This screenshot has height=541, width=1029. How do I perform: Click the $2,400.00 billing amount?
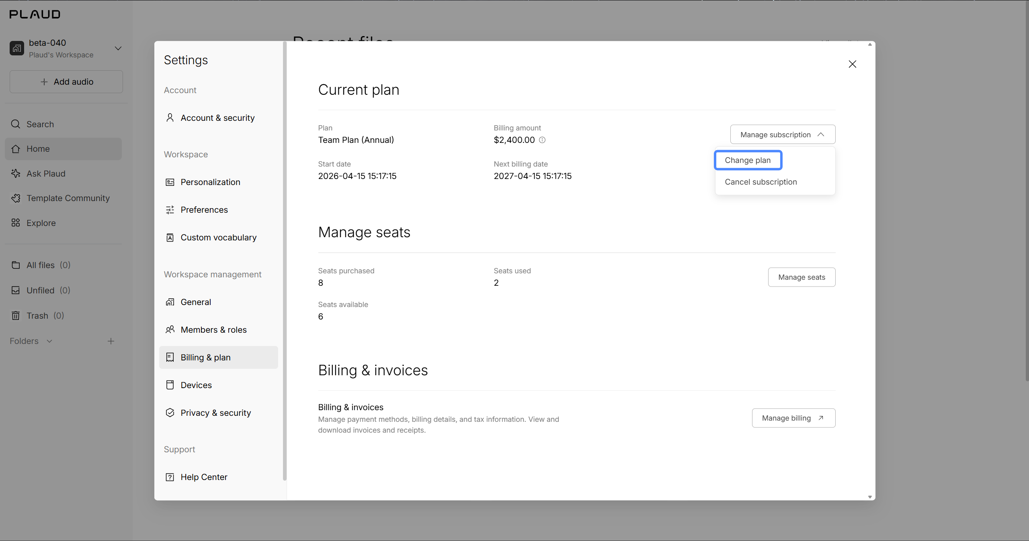[x=514, y=140]
